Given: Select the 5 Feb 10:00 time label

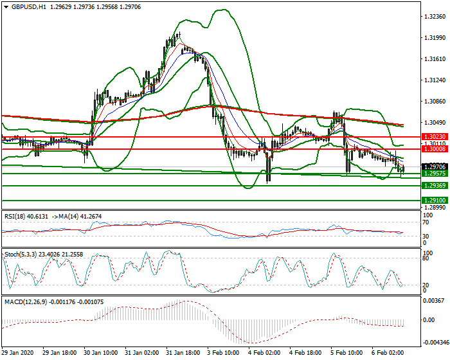Looking at the screenshot, I should tap(346, 352).
